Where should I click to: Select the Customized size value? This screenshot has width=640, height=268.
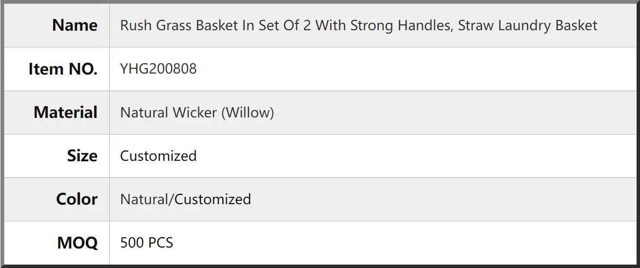(158, 156)
